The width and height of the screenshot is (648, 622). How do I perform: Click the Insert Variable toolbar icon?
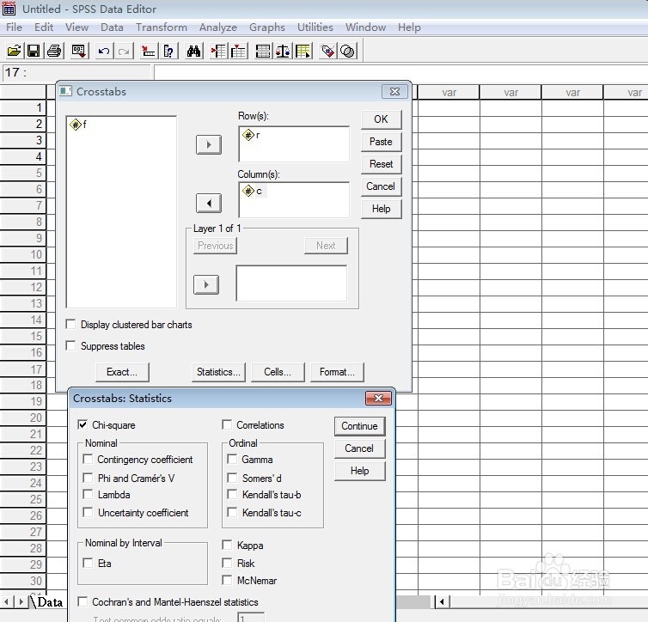(238, 52)
